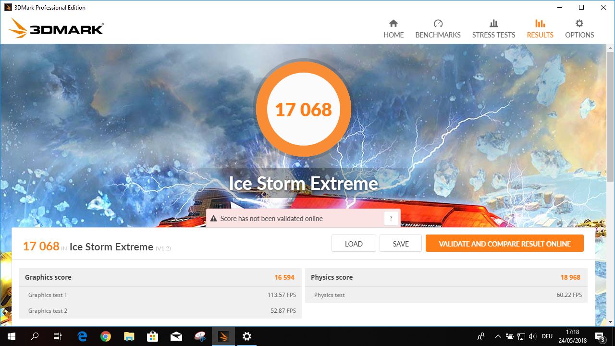The height and width of the screenshot is (346, 615).
Task: Open the Windows Start menu
Action: pyautogui.click(x=12, y=336)
